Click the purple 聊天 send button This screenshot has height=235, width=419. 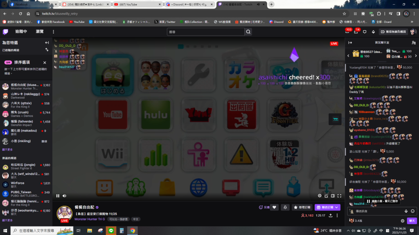[x=412, y=221]
